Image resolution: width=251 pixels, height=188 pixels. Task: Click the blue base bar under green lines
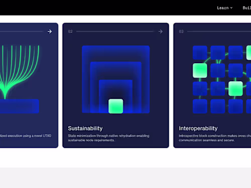click(x=20, y=106)
